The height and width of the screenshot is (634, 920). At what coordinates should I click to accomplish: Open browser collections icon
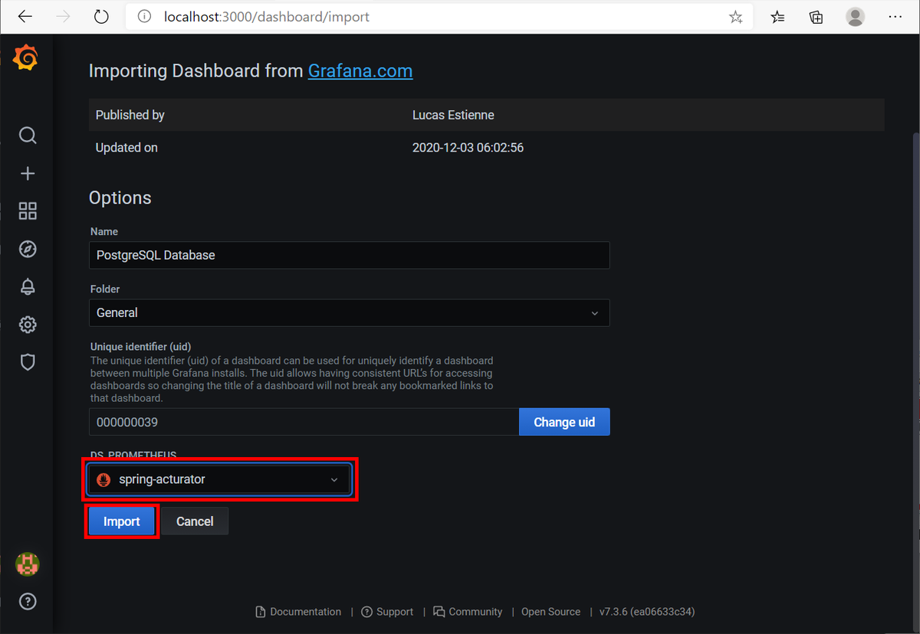[816, 17]
